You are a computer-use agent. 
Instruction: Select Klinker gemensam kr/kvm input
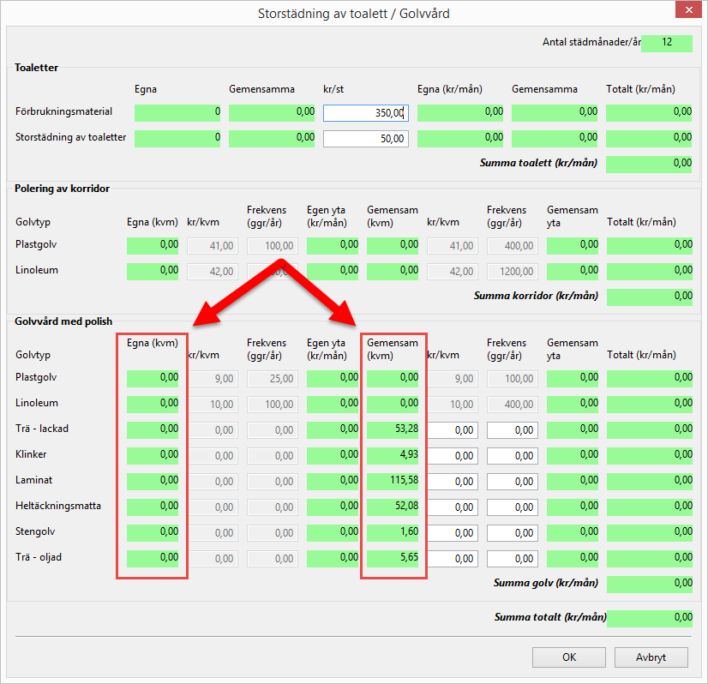(x=452, y=455)
